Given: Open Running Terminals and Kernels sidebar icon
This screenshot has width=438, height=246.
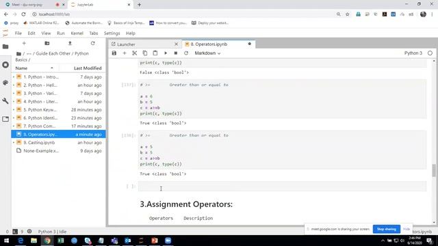Looking at the screenshot, I should (5, 65).
